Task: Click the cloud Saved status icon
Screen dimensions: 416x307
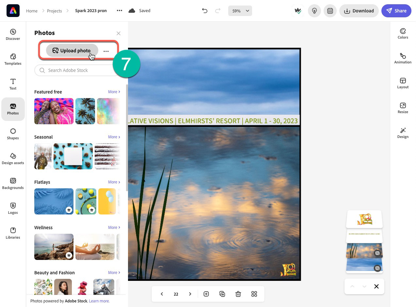Action: click(x=132, y=11)
